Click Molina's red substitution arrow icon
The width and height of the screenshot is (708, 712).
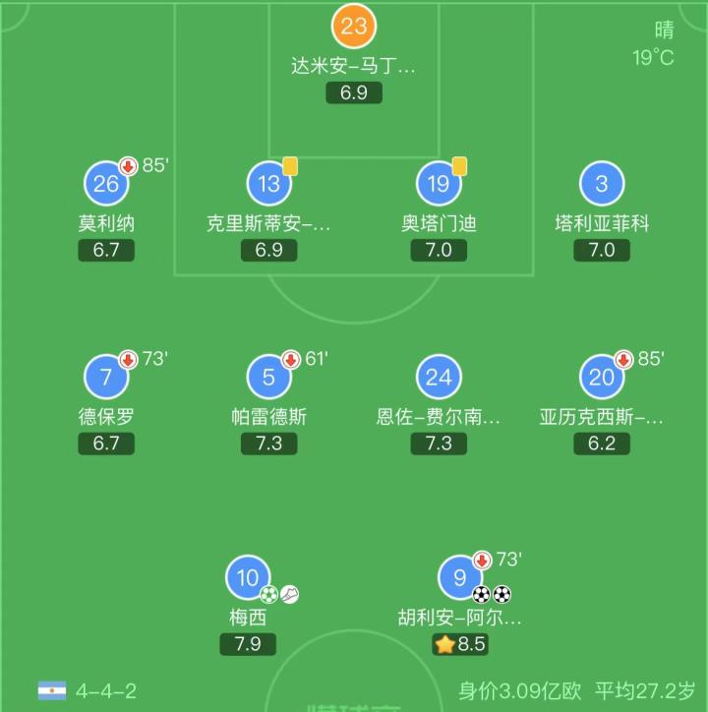[x=128, y=166]
